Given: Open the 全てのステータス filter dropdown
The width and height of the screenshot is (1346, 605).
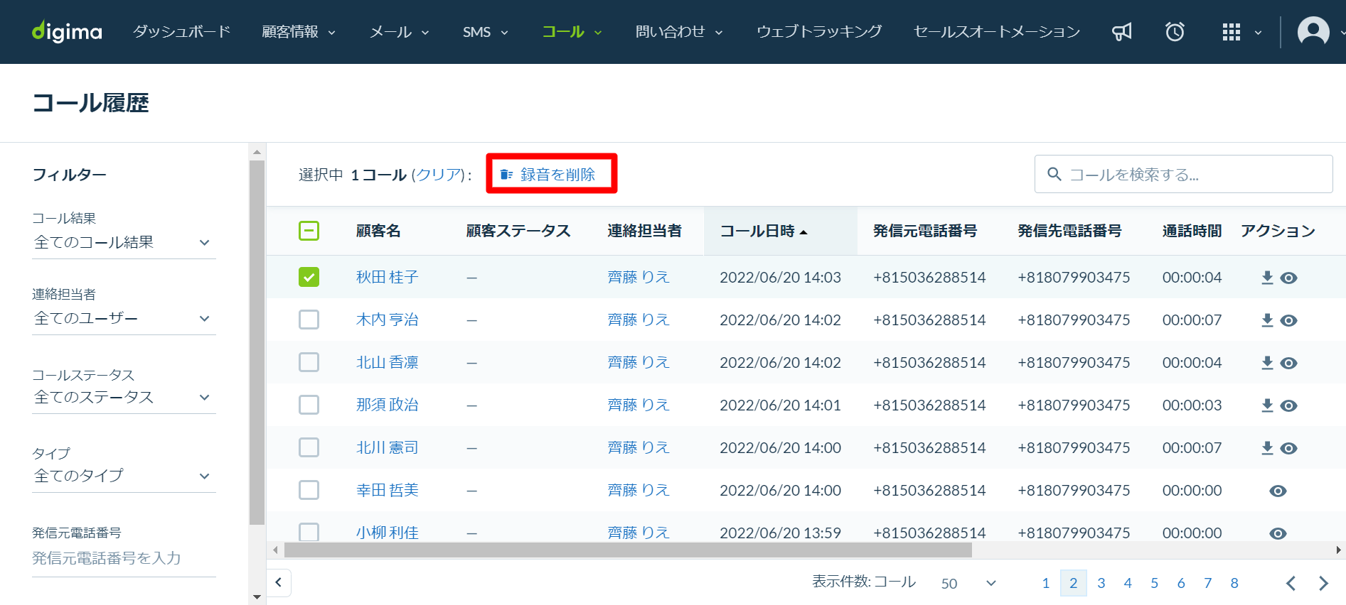Looking at the screenshot, I should (x=124, y=398).
